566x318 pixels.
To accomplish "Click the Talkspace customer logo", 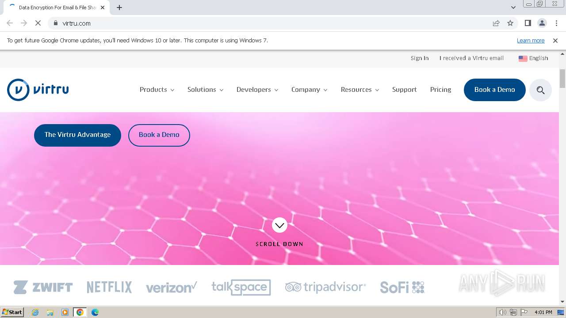I will (241, 288).
